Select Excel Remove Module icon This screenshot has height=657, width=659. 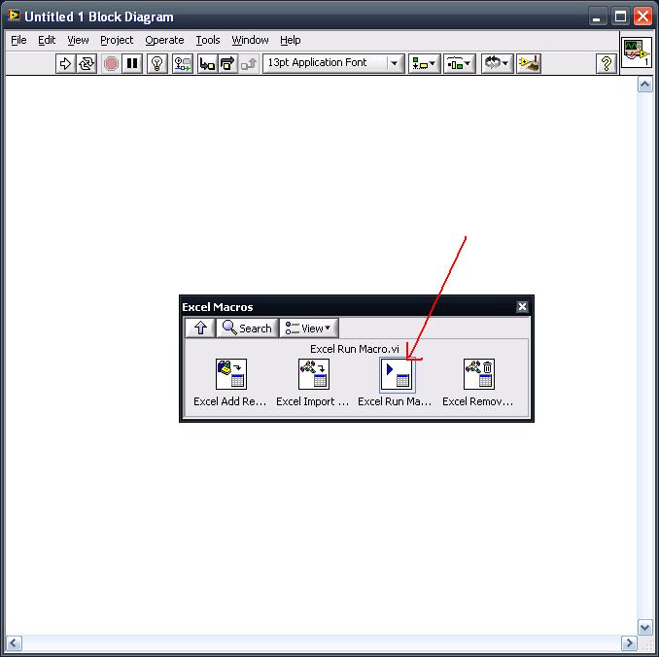(x=479, y=374)
